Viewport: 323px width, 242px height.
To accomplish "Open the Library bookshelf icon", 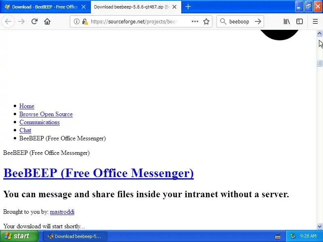I will [287, 21].
